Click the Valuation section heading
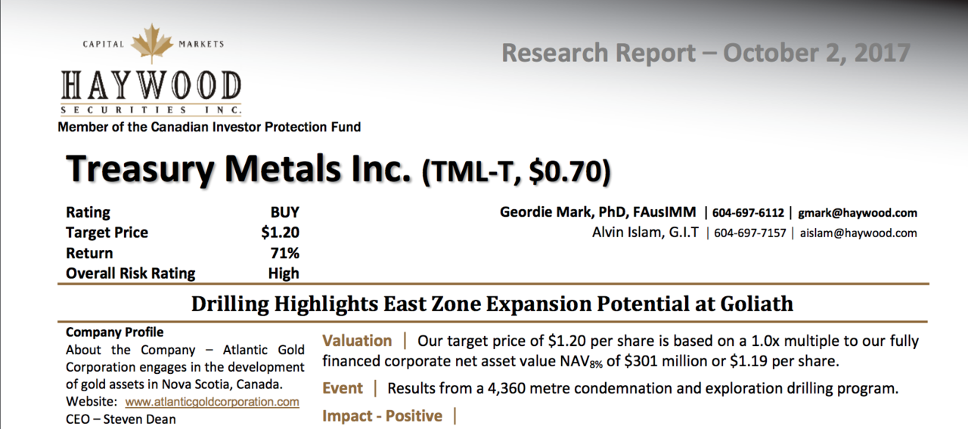Image resolution: width=968 pixels, height=429 pixels. [357, 341]
